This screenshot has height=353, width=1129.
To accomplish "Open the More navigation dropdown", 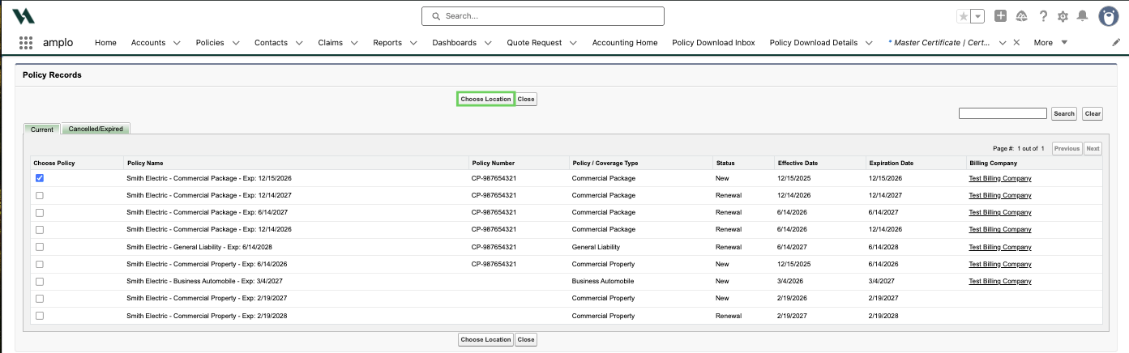I will 1050,43.
